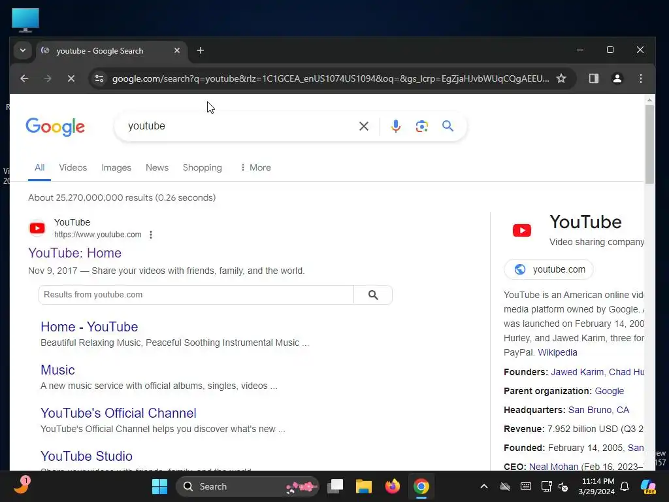Open Windows Start menu

159,486
